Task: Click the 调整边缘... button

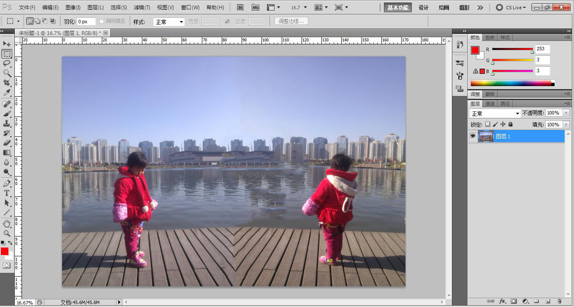Action: coord(291,21)
